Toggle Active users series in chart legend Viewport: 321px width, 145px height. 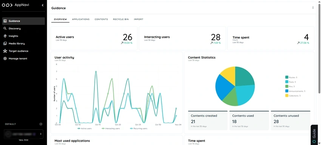click(x=85, y=129)
